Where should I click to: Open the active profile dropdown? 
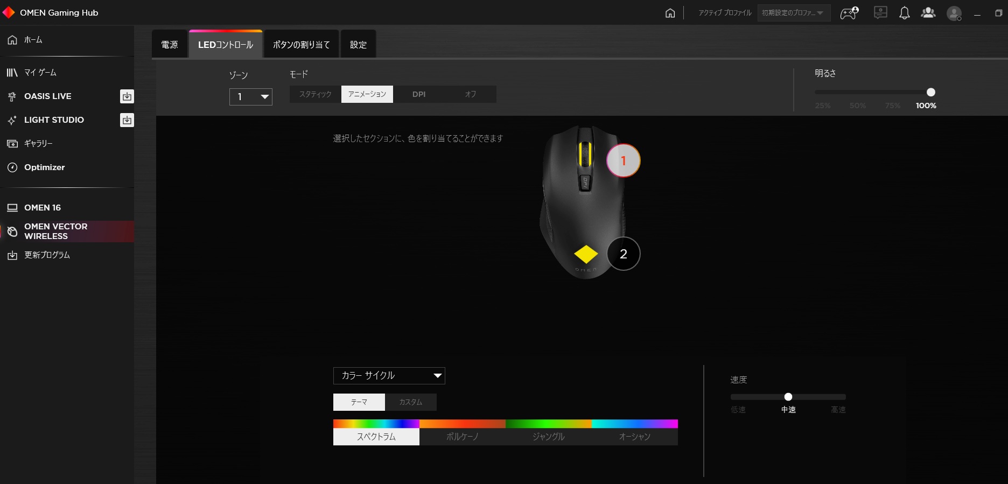(794, 13)
